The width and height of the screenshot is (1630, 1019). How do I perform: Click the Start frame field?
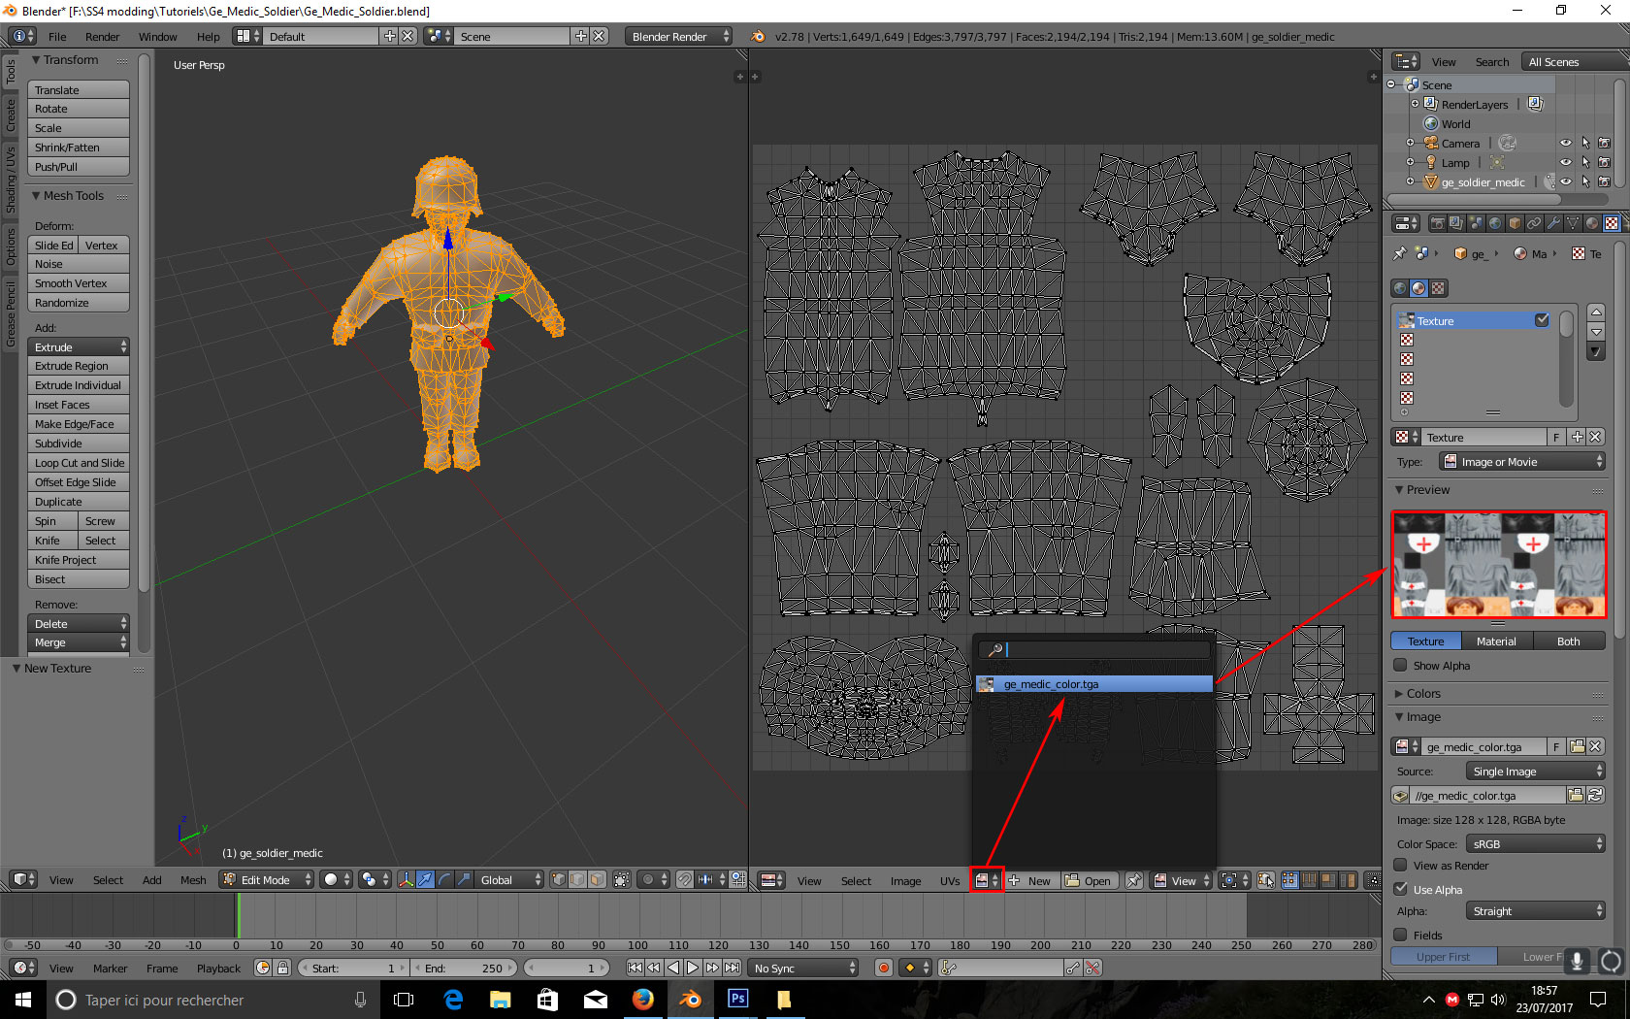pos(354,968)
